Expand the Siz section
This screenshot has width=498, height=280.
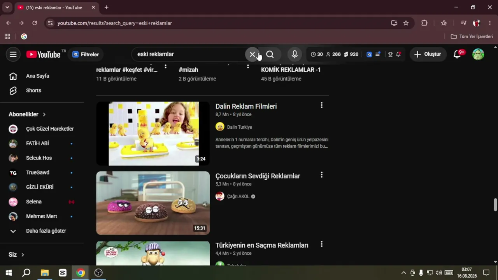[x=16, y=255]
